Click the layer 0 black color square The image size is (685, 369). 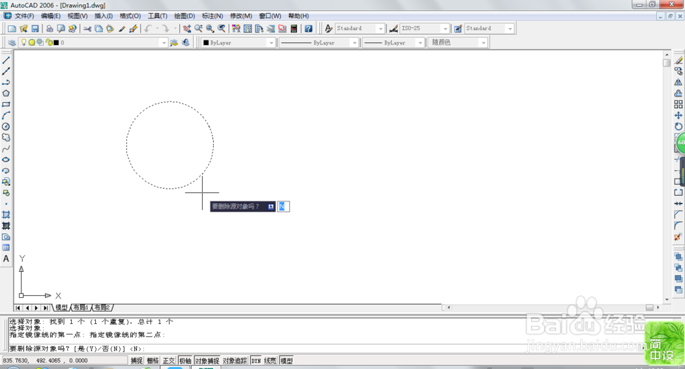pyautogui.click(x=56, y=43)
